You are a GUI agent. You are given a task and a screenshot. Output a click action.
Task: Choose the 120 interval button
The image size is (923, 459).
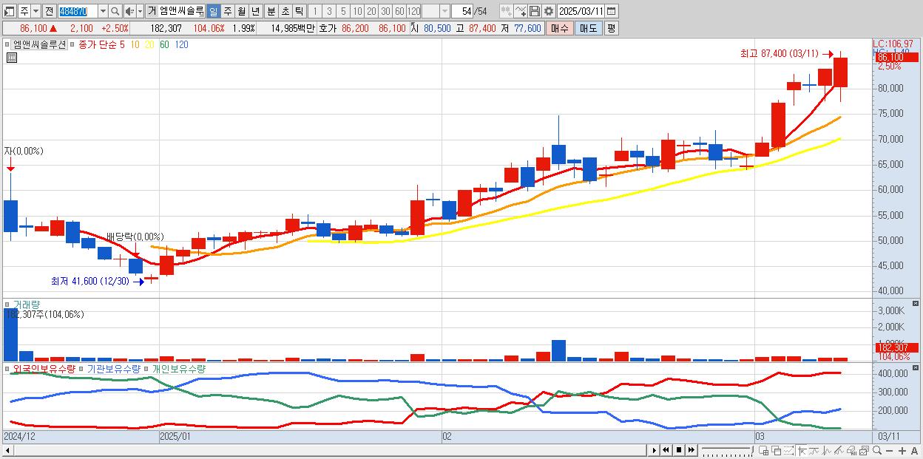tap(413, 11)
